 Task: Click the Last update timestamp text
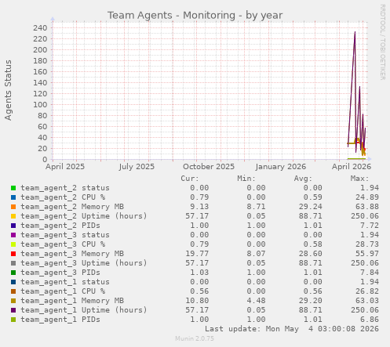click(x=292, y=329)
